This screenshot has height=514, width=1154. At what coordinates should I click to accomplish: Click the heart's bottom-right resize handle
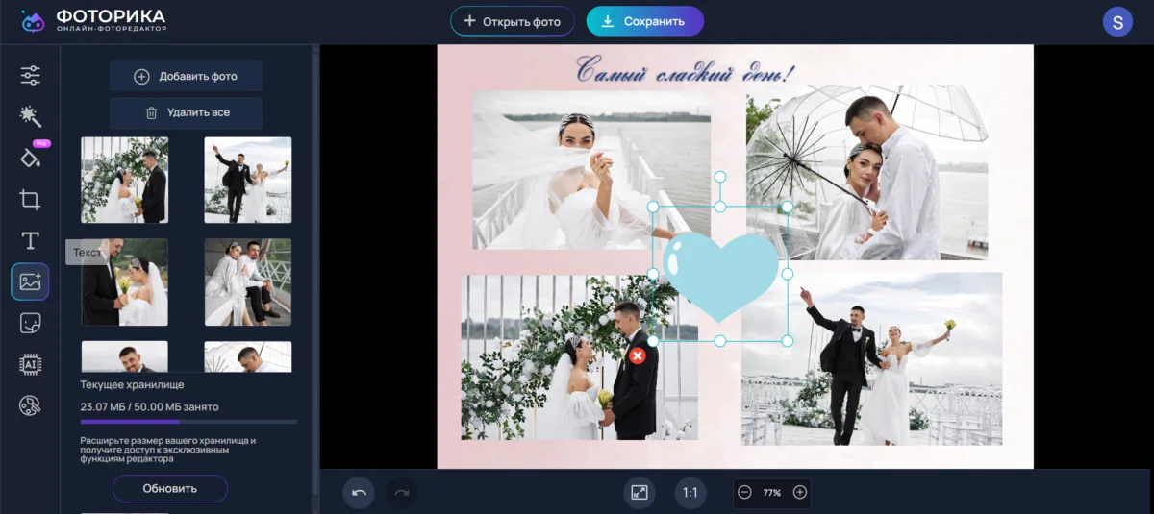788,341
